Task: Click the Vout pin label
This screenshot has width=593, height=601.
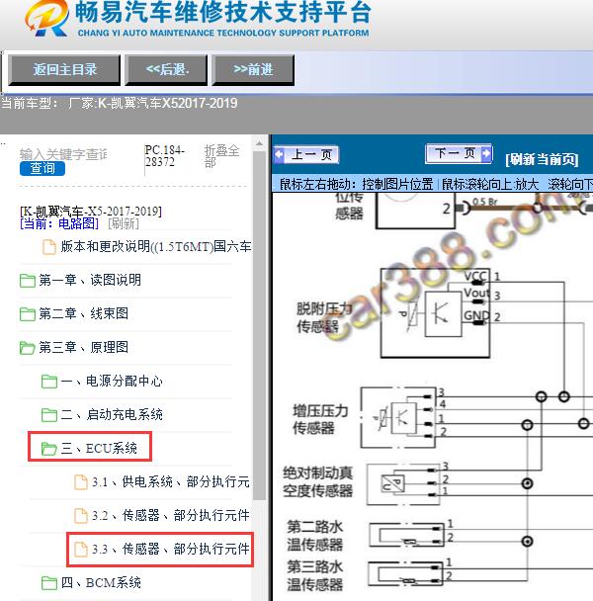Action: tap(476, 294)
